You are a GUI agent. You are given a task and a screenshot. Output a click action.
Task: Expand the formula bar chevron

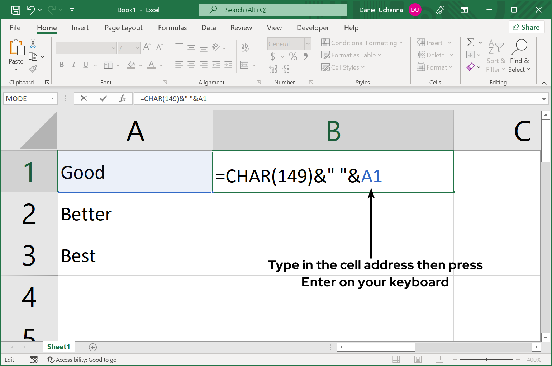tap(544, 99)
